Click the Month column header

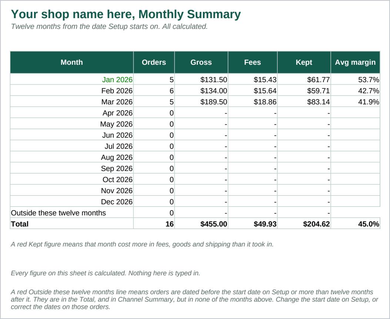pos(72,63)
